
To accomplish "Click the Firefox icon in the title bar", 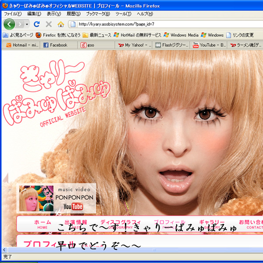I will (x=5, y=6).
